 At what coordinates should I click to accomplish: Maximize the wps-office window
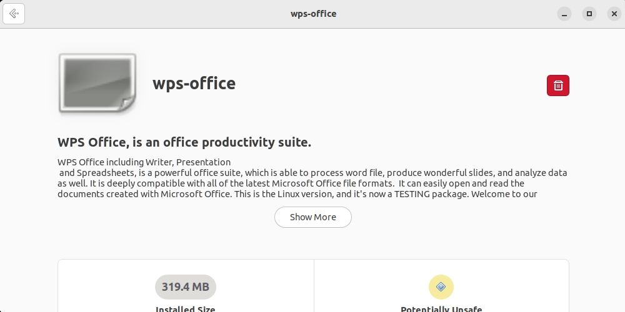[x=589, y=14]
